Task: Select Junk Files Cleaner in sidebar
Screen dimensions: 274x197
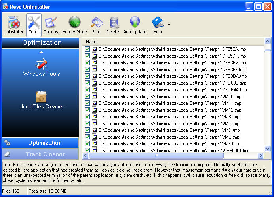Action: [x=42, y=100]
